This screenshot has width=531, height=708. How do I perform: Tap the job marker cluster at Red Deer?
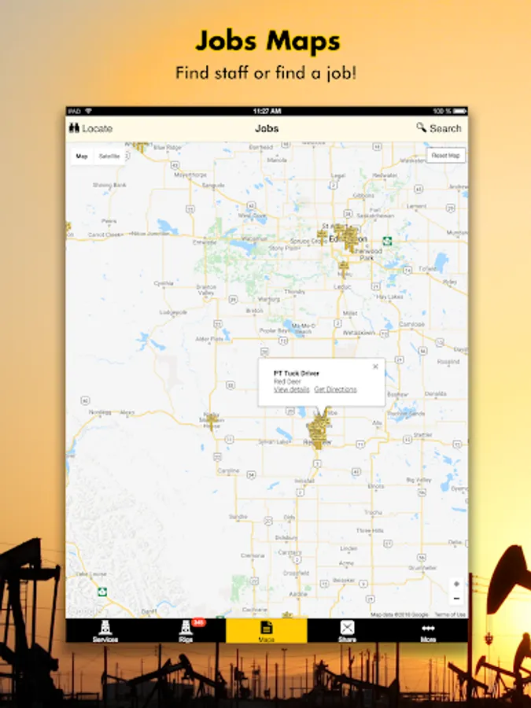[x=319, y=431]
